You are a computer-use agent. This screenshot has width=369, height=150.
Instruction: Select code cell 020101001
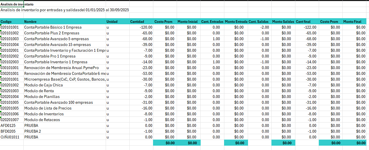coord(12,27)
